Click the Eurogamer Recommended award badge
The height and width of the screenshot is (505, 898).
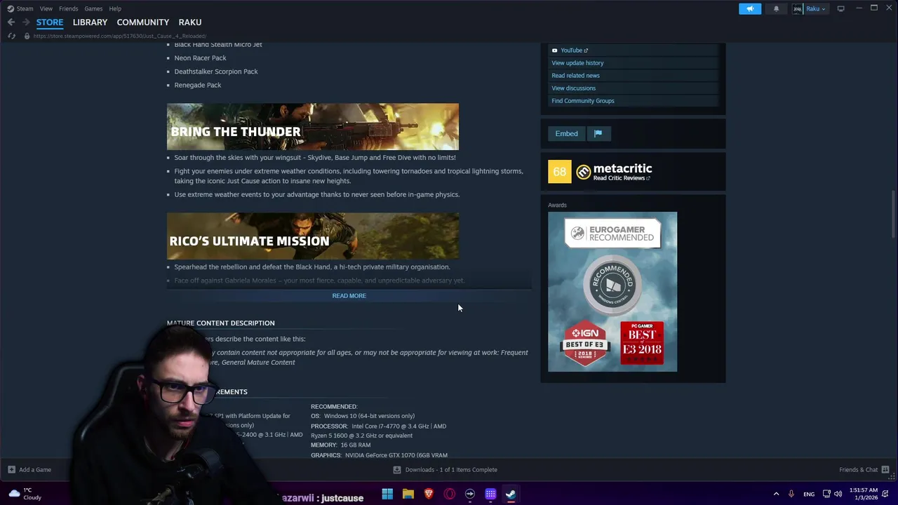click(612, 234)
